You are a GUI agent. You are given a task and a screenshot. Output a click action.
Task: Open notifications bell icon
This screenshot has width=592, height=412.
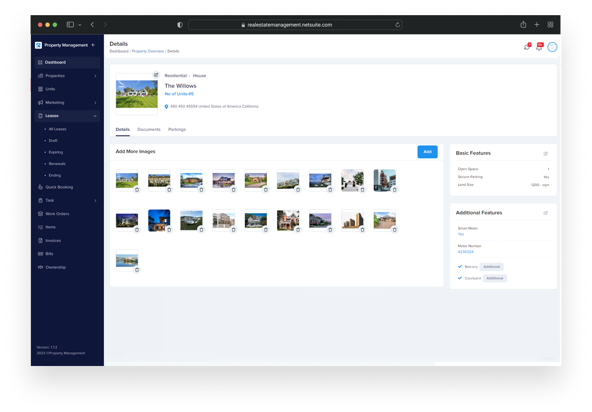[x=539, y=47]
